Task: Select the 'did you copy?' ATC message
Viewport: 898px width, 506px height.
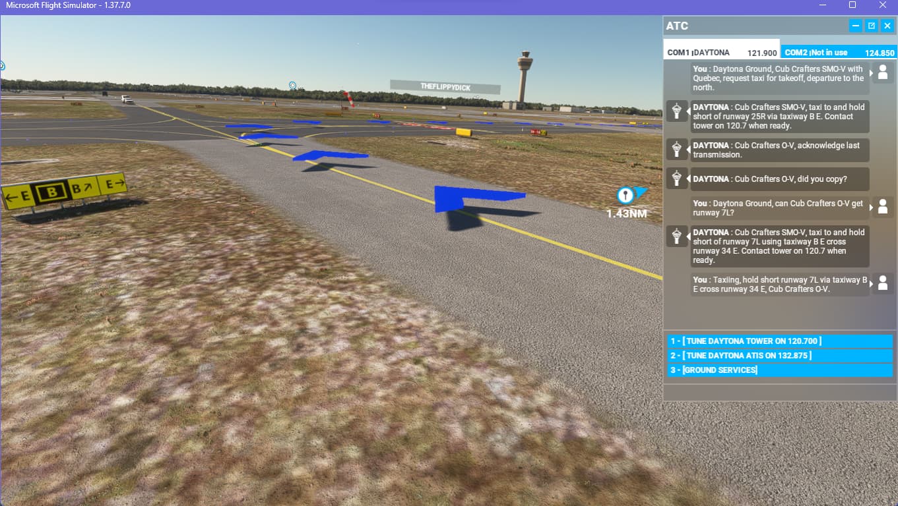Action: pyautogui.click(x=780, y=179)
